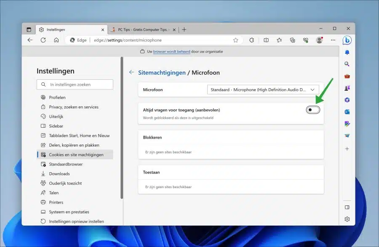The image size is (379, 247).
Task: Click the settings sidebar scrollbar
Action: [x=122, y=128]
